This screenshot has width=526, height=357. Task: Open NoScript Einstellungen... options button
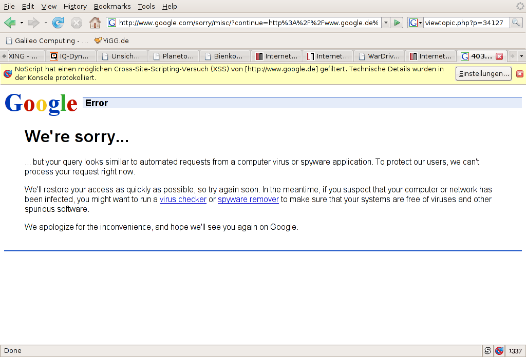coord(483,74)
